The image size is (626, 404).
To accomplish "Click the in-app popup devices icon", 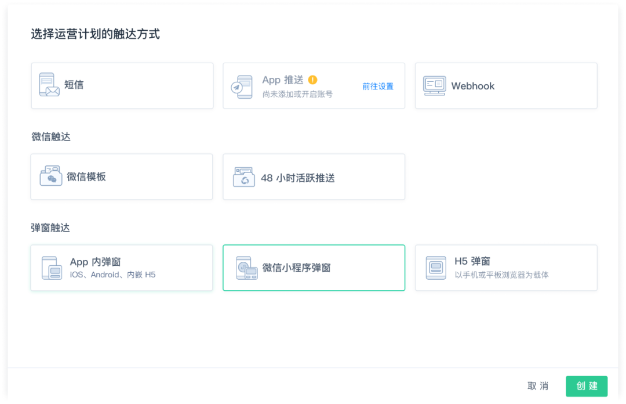I will click(52, 268).
